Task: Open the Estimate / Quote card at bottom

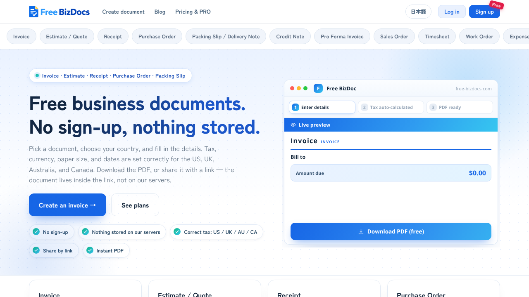Action: (x=205, y=288)
